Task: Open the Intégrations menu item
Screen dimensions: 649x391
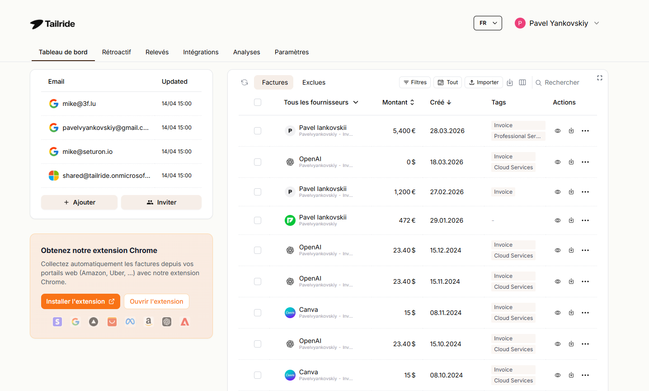Action: click(201, 52)
